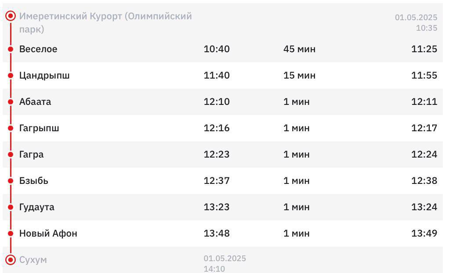Click the red stop dot beside Гудаута
Image resolution: width=449 pixels, height=273 pixels.
(x=11, y=207)
